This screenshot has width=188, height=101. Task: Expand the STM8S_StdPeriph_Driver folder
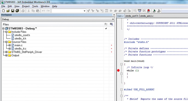click(x=7, y=52)
